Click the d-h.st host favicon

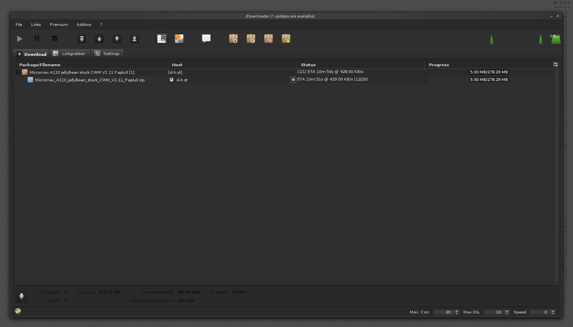[172, 80]
